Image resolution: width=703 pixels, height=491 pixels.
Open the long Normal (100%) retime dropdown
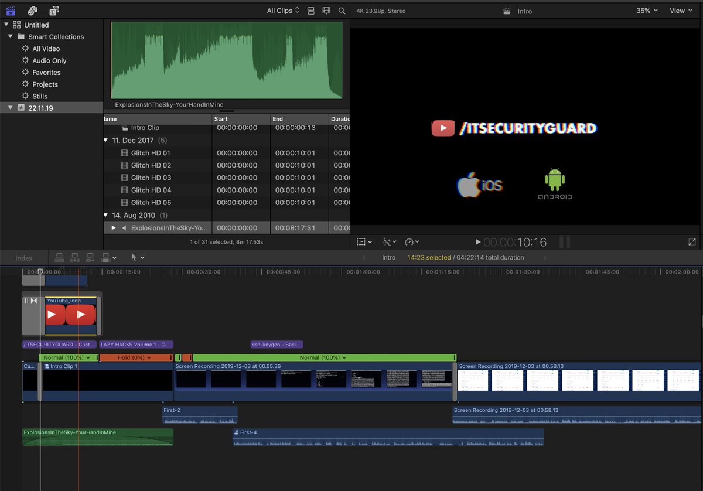tap(324, 357)
